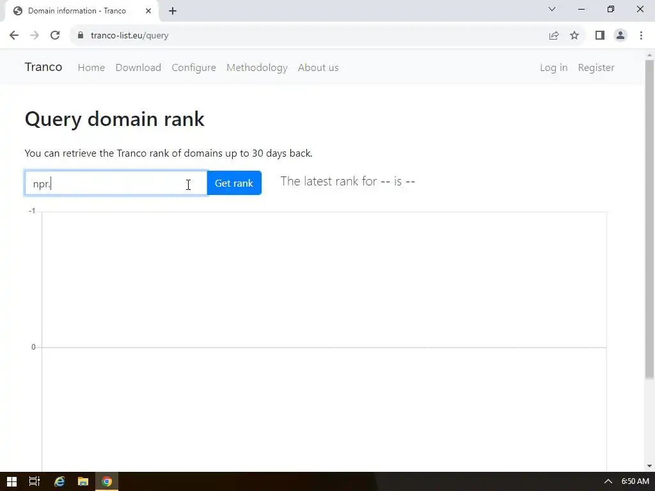The height and width of the screenshot is (491, 655).
Task: Click the page vertical scrollbar thumb
Action: click(649, 219)
